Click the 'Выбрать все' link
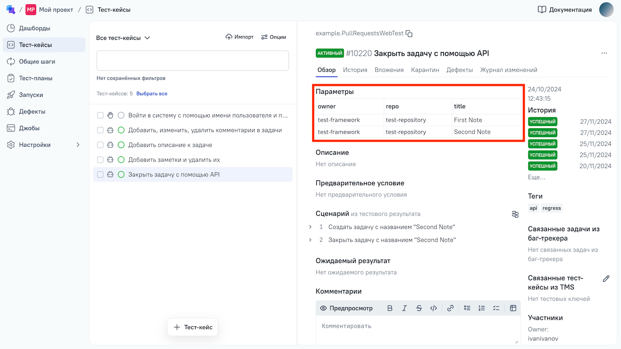 (152, 94)
